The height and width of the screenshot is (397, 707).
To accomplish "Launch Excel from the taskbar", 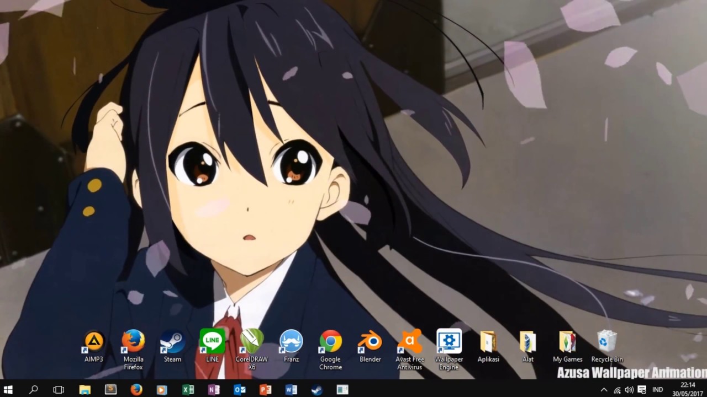I will pyautogui.click(x=188, y=389).
